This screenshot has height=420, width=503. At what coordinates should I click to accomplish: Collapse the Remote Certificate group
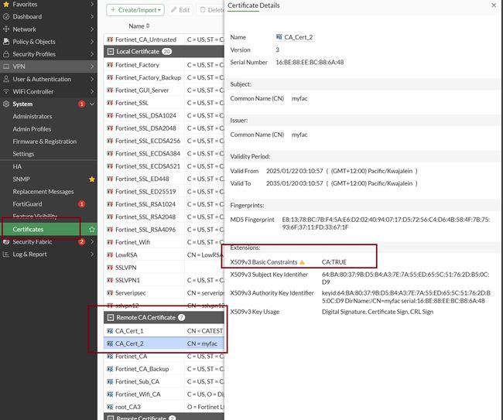pos(111,418)
